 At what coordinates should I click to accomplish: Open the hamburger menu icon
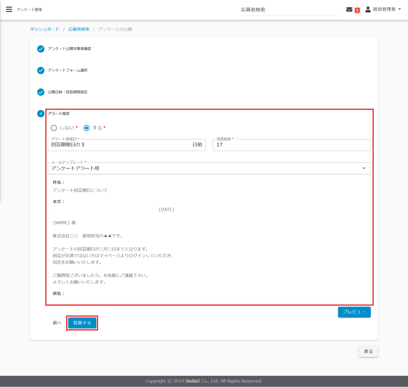(x=9, y=10)
